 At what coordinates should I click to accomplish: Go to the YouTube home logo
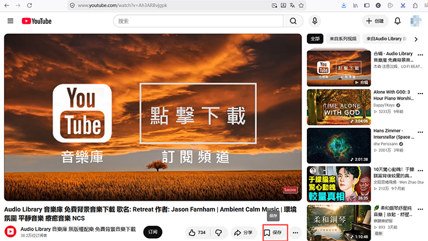pyautogui.click(x=37, y=21)
